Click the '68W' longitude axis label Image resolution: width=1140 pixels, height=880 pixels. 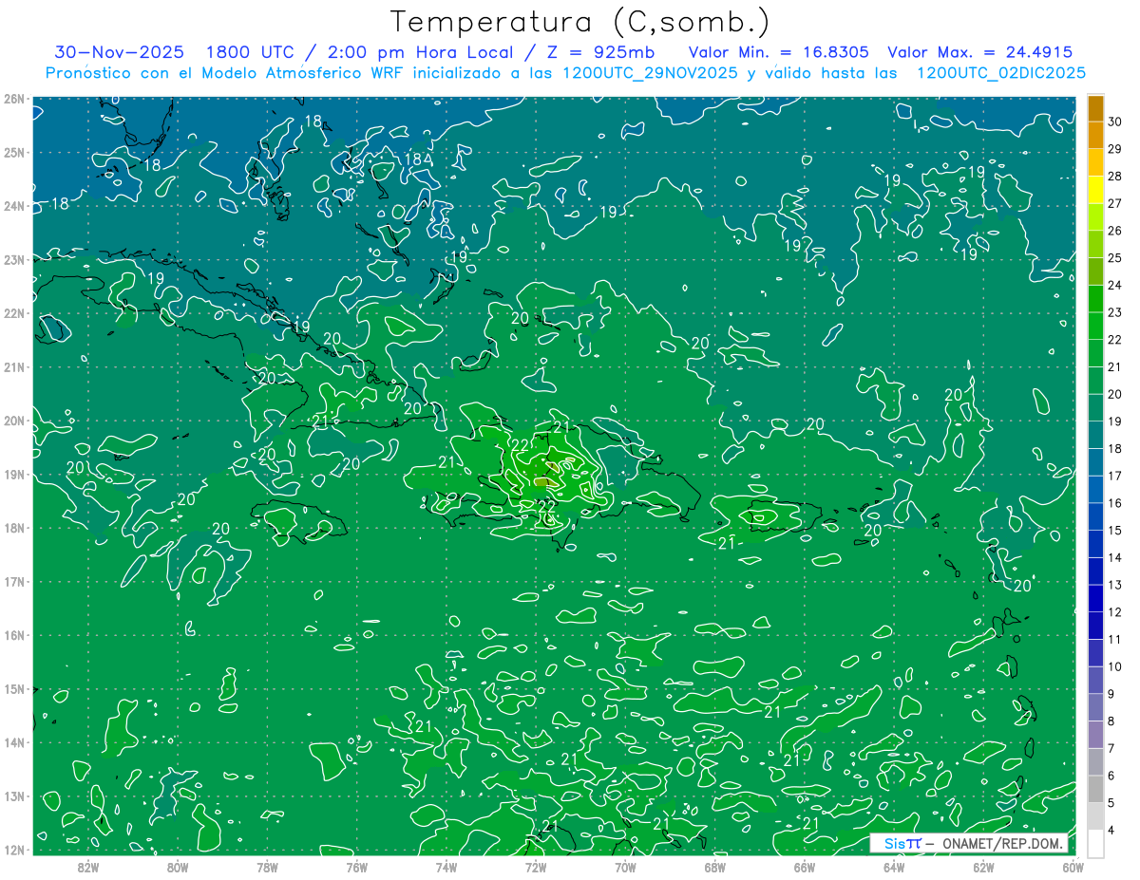[x=715, y=866]
